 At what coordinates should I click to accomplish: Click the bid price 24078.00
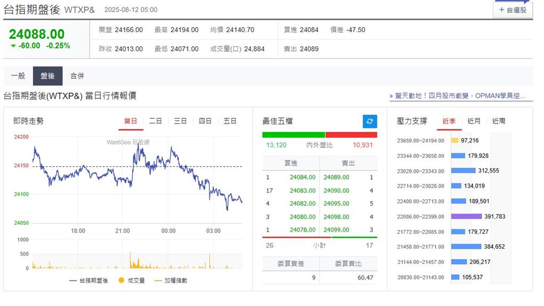click(302, 229)
